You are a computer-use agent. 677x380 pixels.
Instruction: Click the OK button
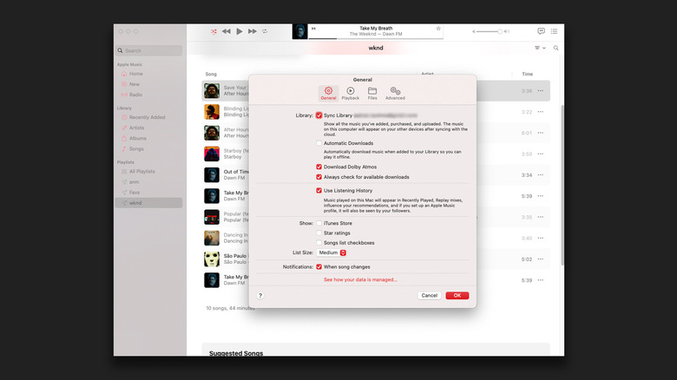[x=457, y=296]
